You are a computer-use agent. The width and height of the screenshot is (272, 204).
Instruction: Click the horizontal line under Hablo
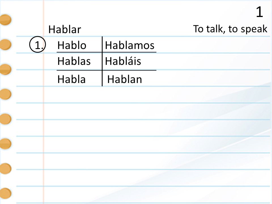click(107, 52)
